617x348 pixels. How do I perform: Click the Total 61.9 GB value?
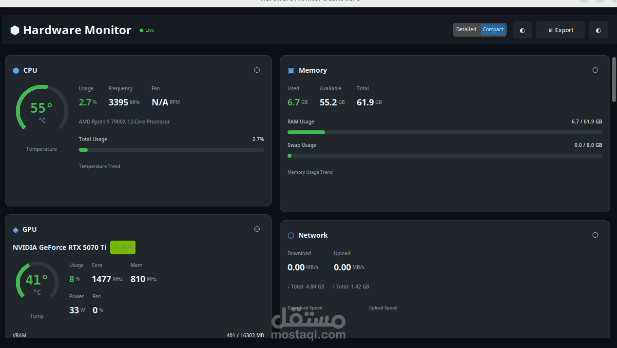369,102
